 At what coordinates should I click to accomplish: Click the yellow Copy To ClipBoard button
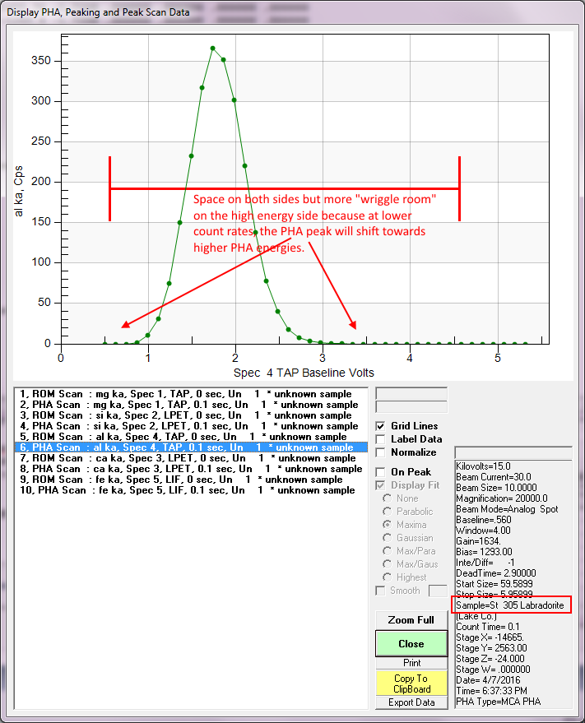[411, 684]
